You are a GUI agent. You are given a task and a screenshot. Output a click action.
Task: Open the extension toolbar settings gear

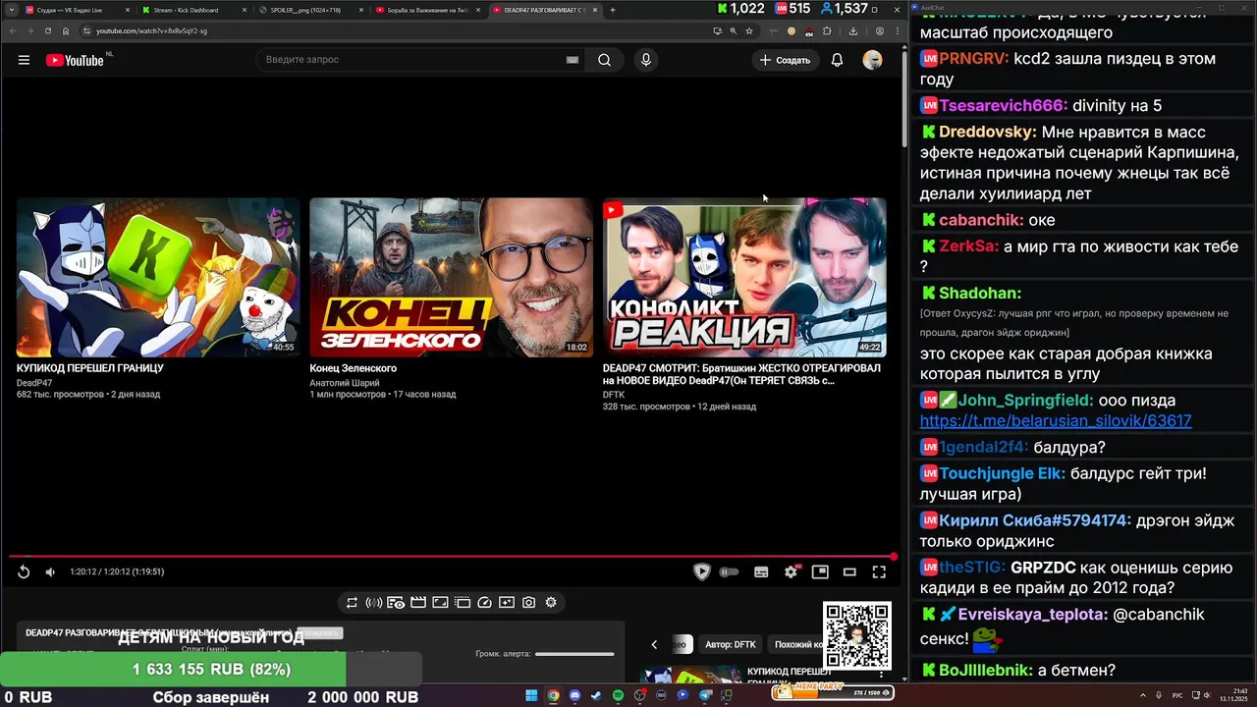coord(551,603)
